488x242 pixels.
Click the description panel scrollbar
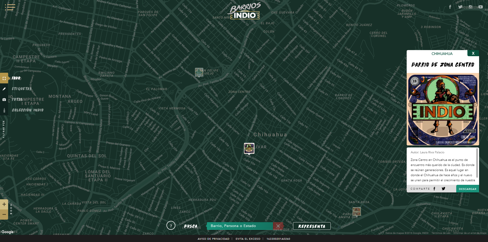(x=477, y=163)
